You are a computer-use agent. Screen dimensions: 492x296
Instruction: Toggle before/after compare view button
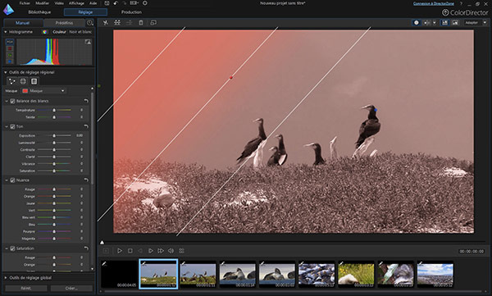(426, 23)
